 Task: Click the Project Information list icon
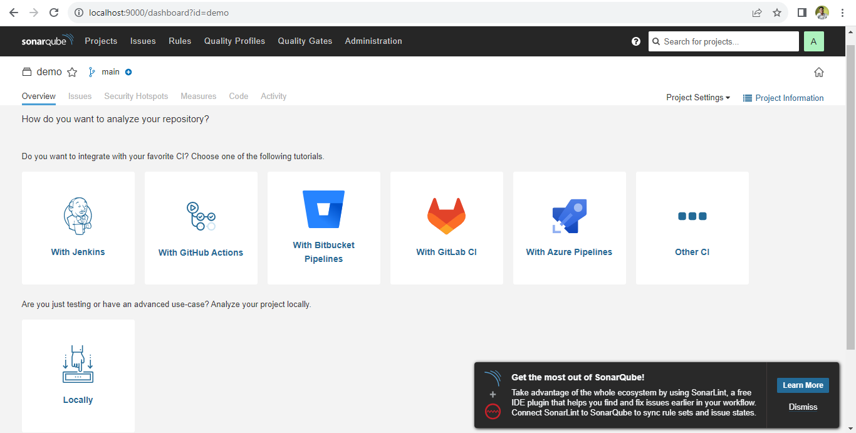click(747, 98)
